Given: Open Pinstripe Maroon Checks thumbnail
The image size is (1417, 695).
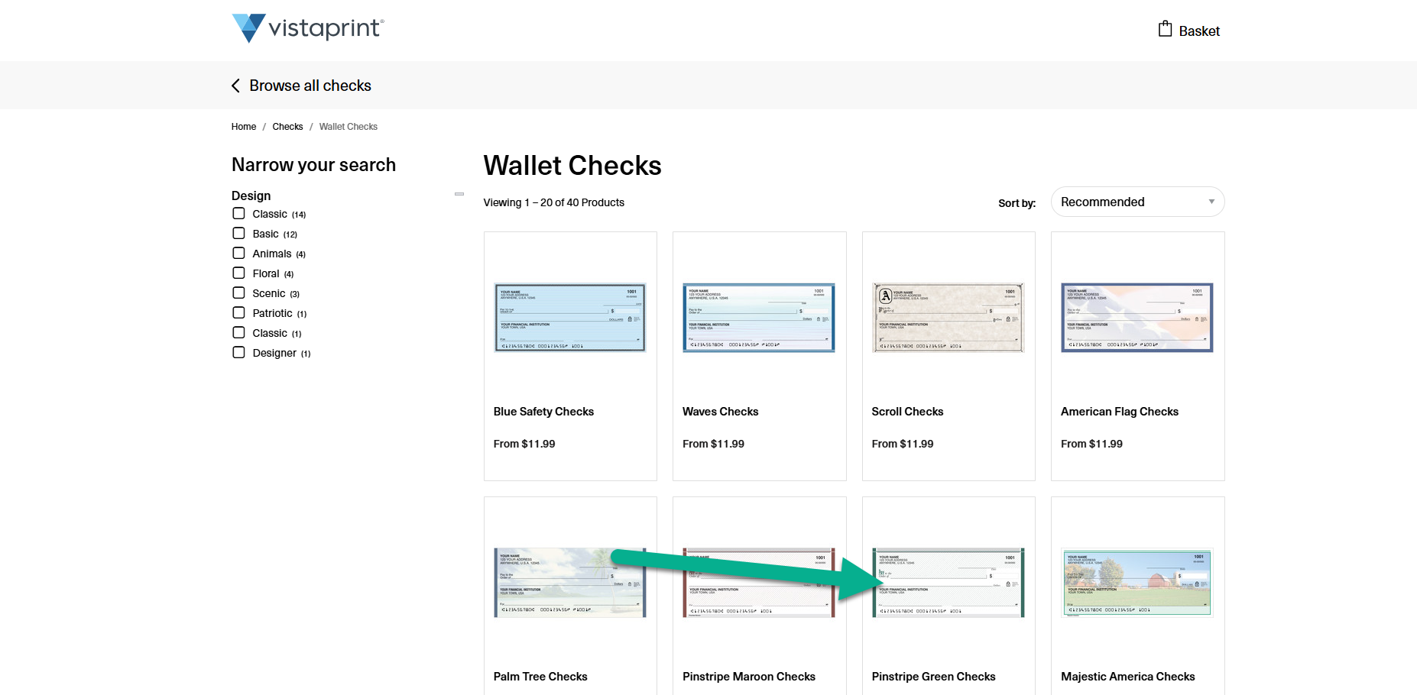Looking at the screenshot, I should (759, 583).
